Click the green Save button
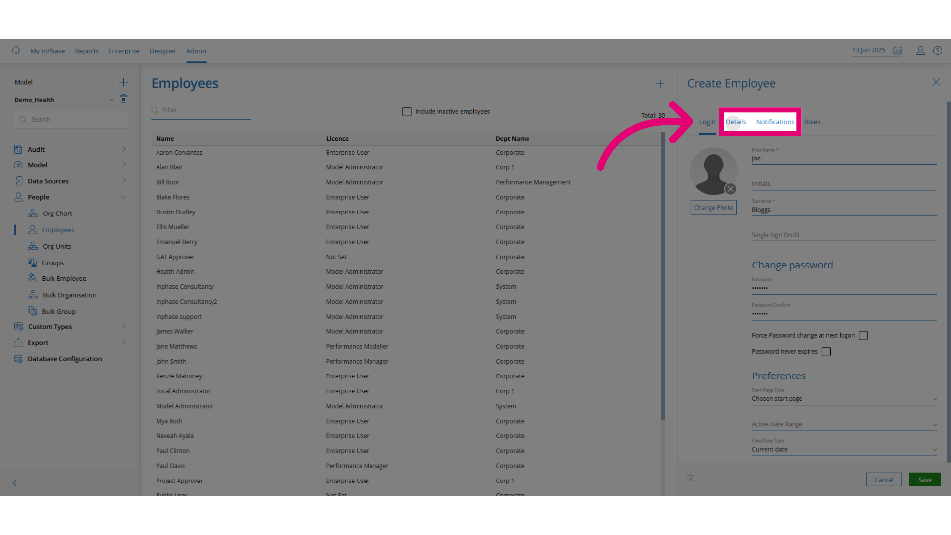The image size is (951, 535). point(925,480)
